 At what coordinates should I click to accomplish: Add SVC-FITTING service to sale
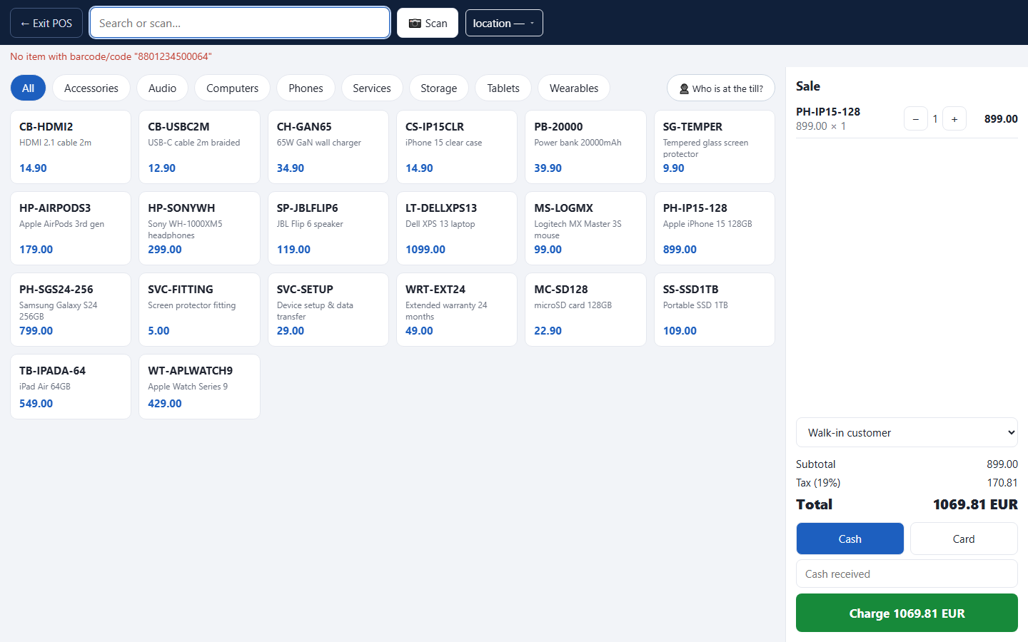pos(199,310)
